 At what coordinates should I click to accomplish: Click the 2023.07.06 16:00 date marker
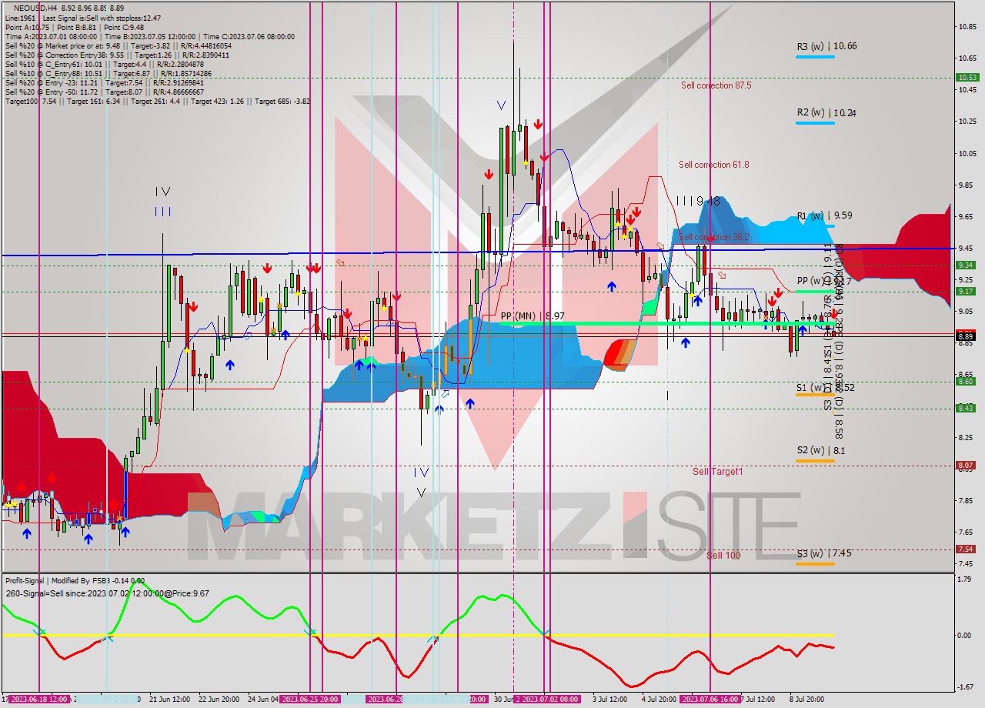(x=710, y=699)
